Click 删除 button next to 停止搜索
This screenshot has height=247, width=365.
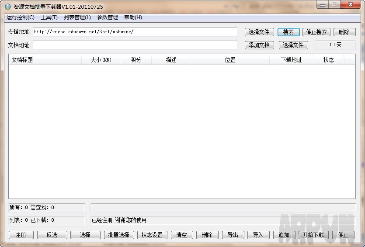click(x=344, y=32)
